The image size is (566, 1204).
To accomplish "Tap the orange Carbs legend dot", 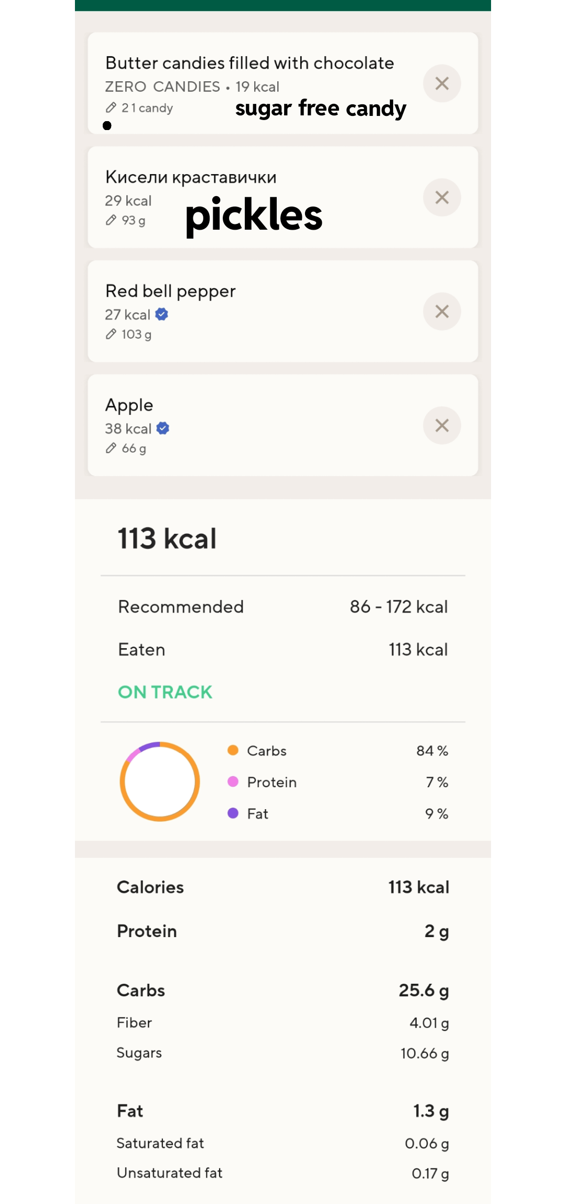I will click(233, 750).
